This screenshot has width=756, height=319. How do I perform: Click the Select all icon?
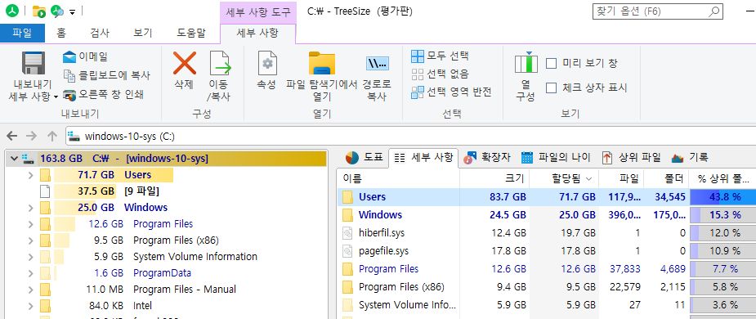[417, 56]
